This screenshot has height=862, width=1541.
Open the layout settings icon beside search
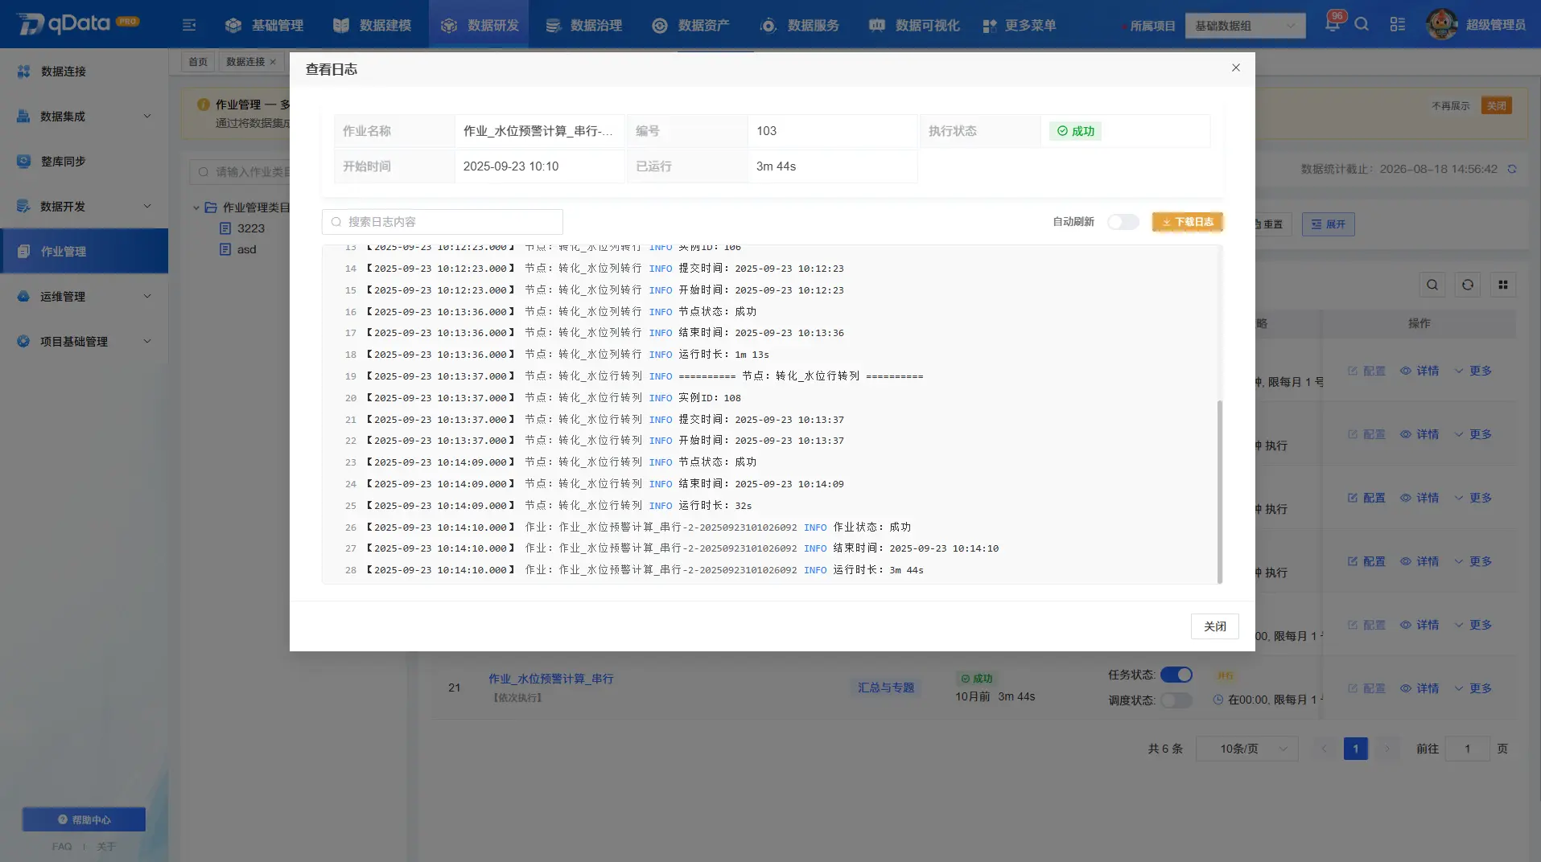(1398, 24)
